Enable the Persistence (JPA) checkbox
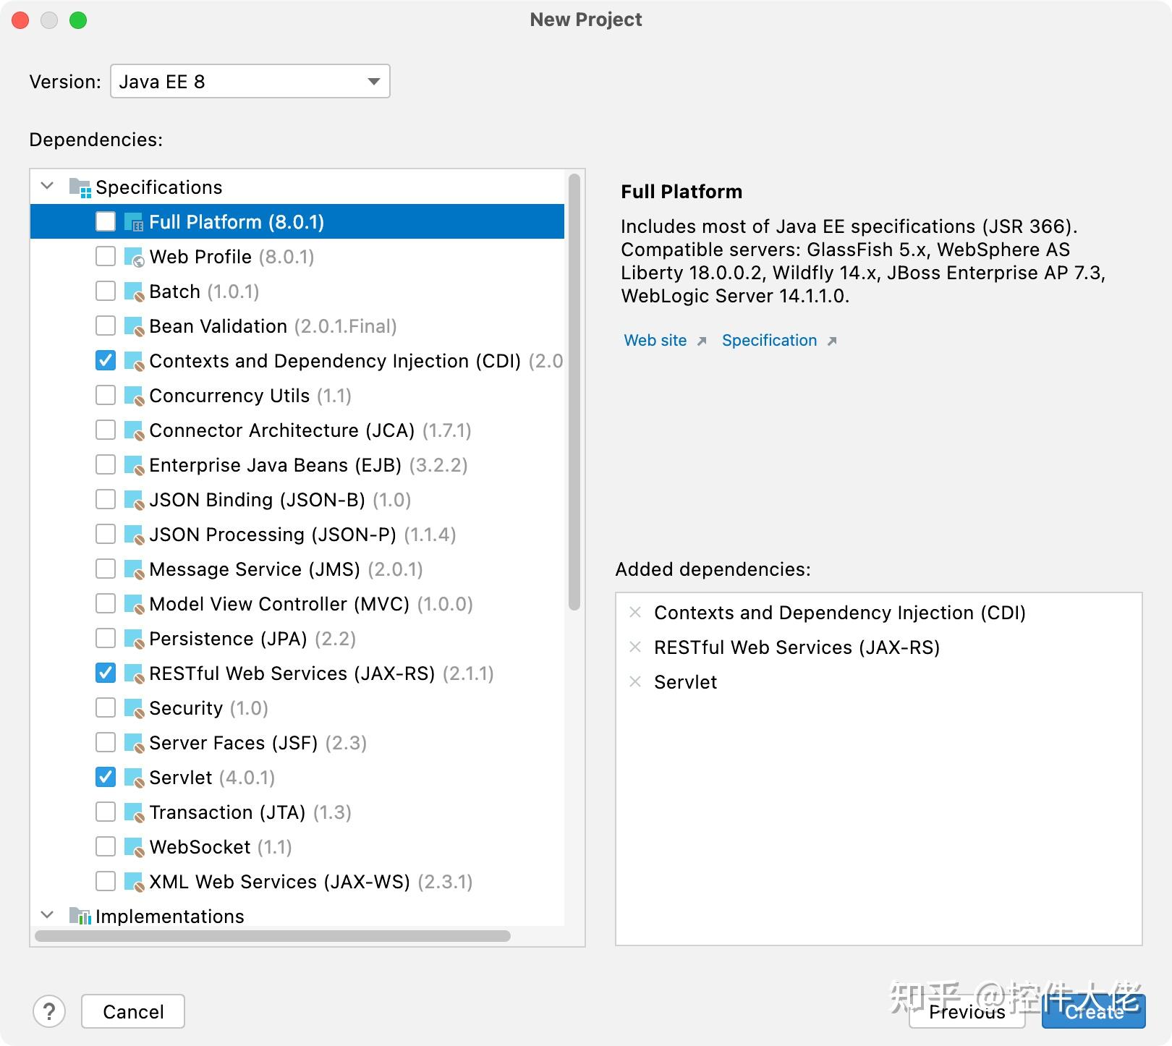The height and width of the screenshot is (1046, 1172). pyautogui.click(x=106, y=638)
